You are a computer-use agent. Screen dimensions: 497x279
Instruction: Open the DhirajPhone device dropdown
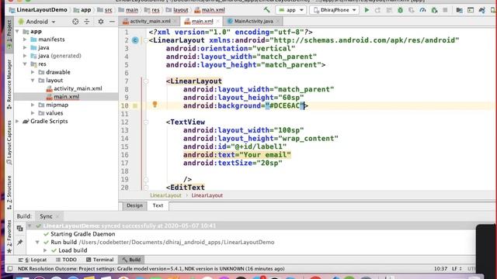[335, 10]
